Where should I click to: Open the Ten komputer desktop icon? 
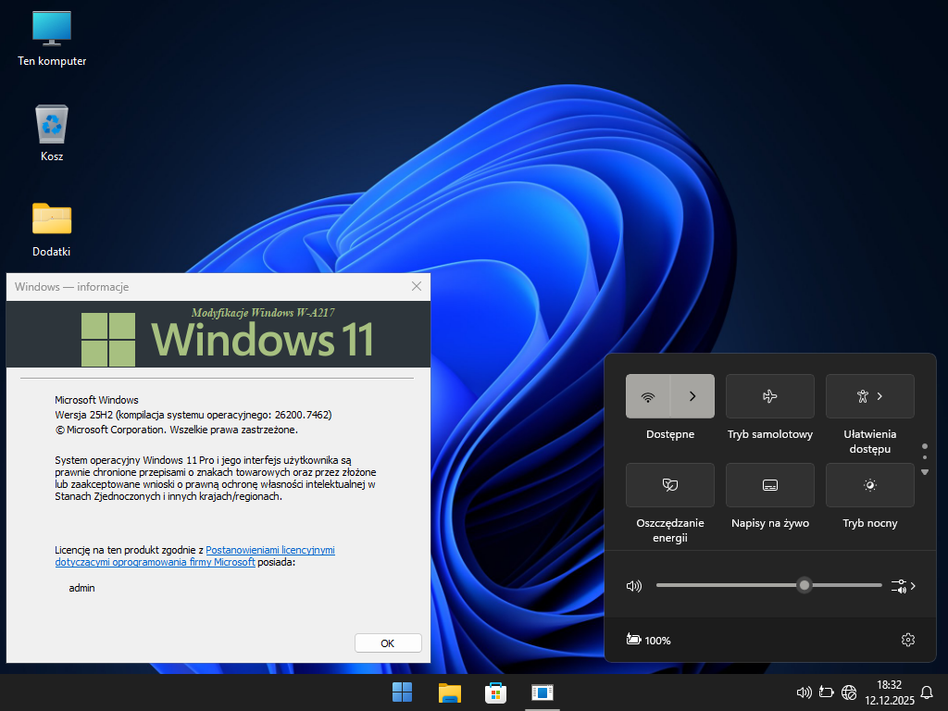[x=52, y=28]
